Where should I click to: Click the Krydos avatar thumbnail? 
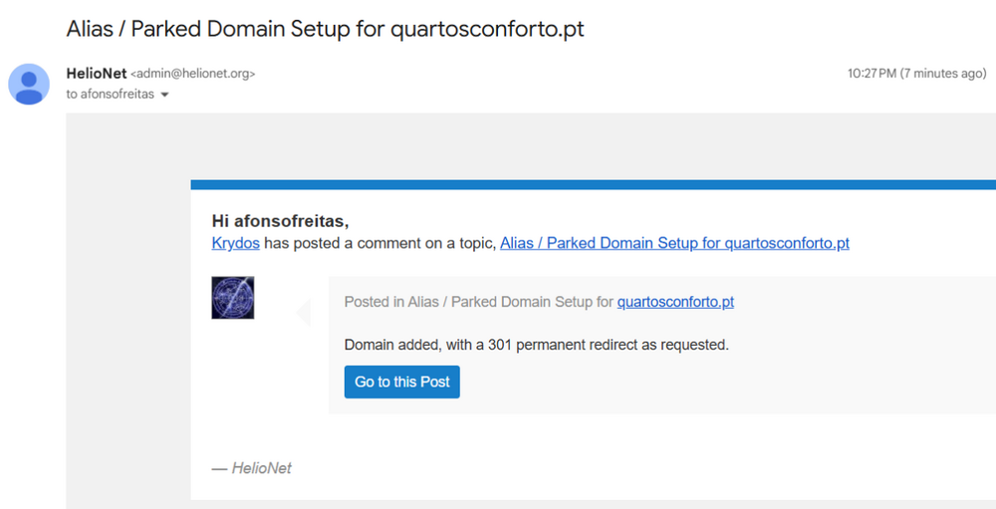(233, 298)
